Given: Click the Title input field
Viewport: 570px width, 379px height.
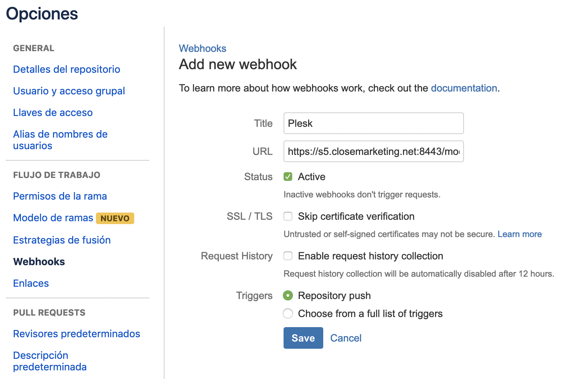Looking at the screenshot, I should [x=373, y=123].
